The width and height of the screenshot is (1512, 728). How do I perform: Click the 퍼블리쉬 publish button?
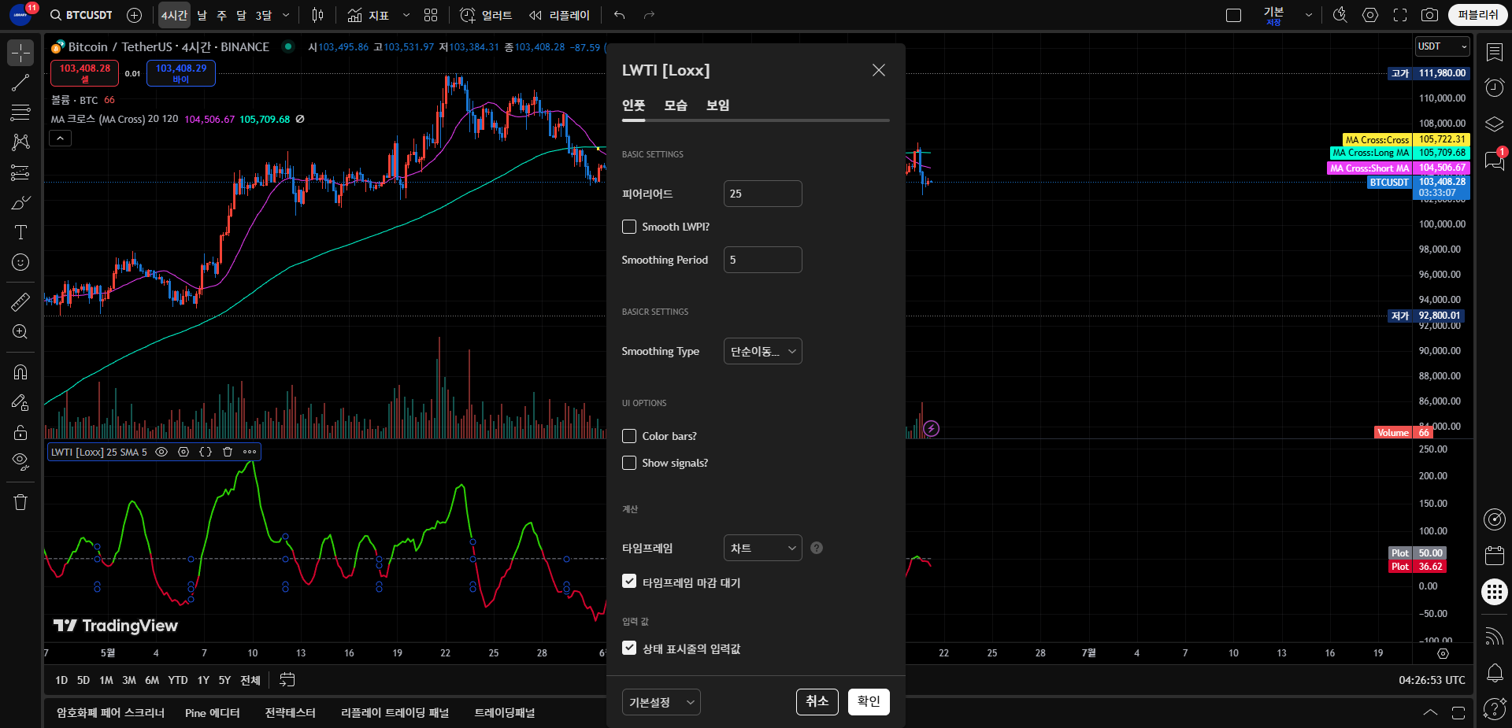(1477, 15)
